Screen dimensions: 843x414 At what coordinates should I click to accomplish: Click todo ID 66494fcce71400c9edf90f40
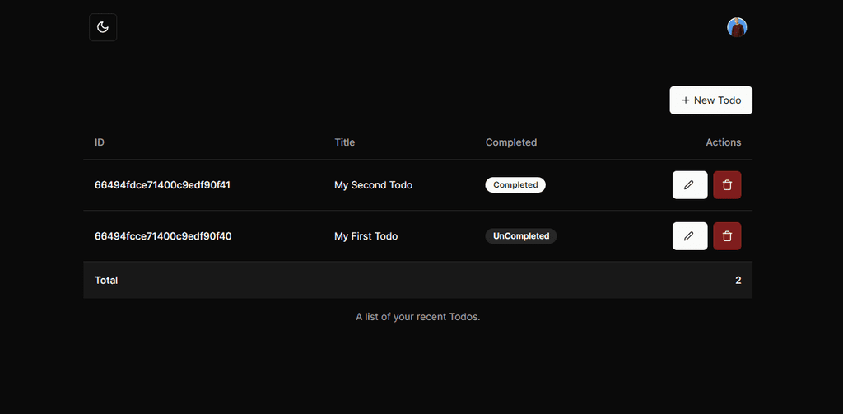pos(163,236)
